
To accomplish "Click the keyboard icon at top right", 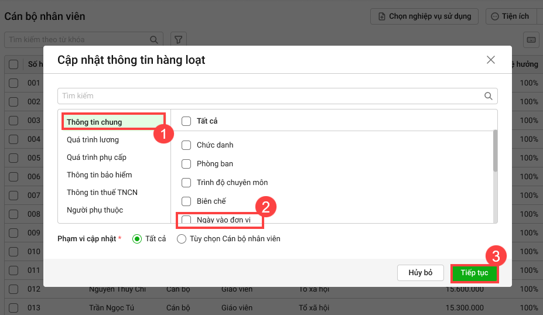I will (x=532, y=40).
